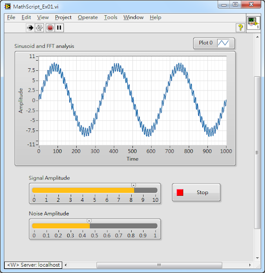Click the vertical scrollbar up arrow
Image resolution: width=265 pixels, height=273 pixels.
pos(257,37)
